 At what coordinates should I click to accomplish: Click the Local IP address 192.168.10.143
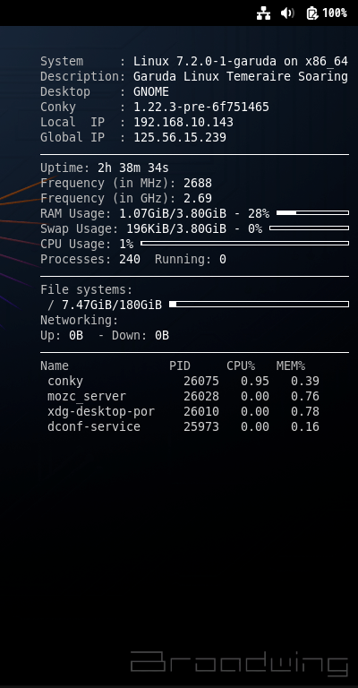[x=183, y=122]
